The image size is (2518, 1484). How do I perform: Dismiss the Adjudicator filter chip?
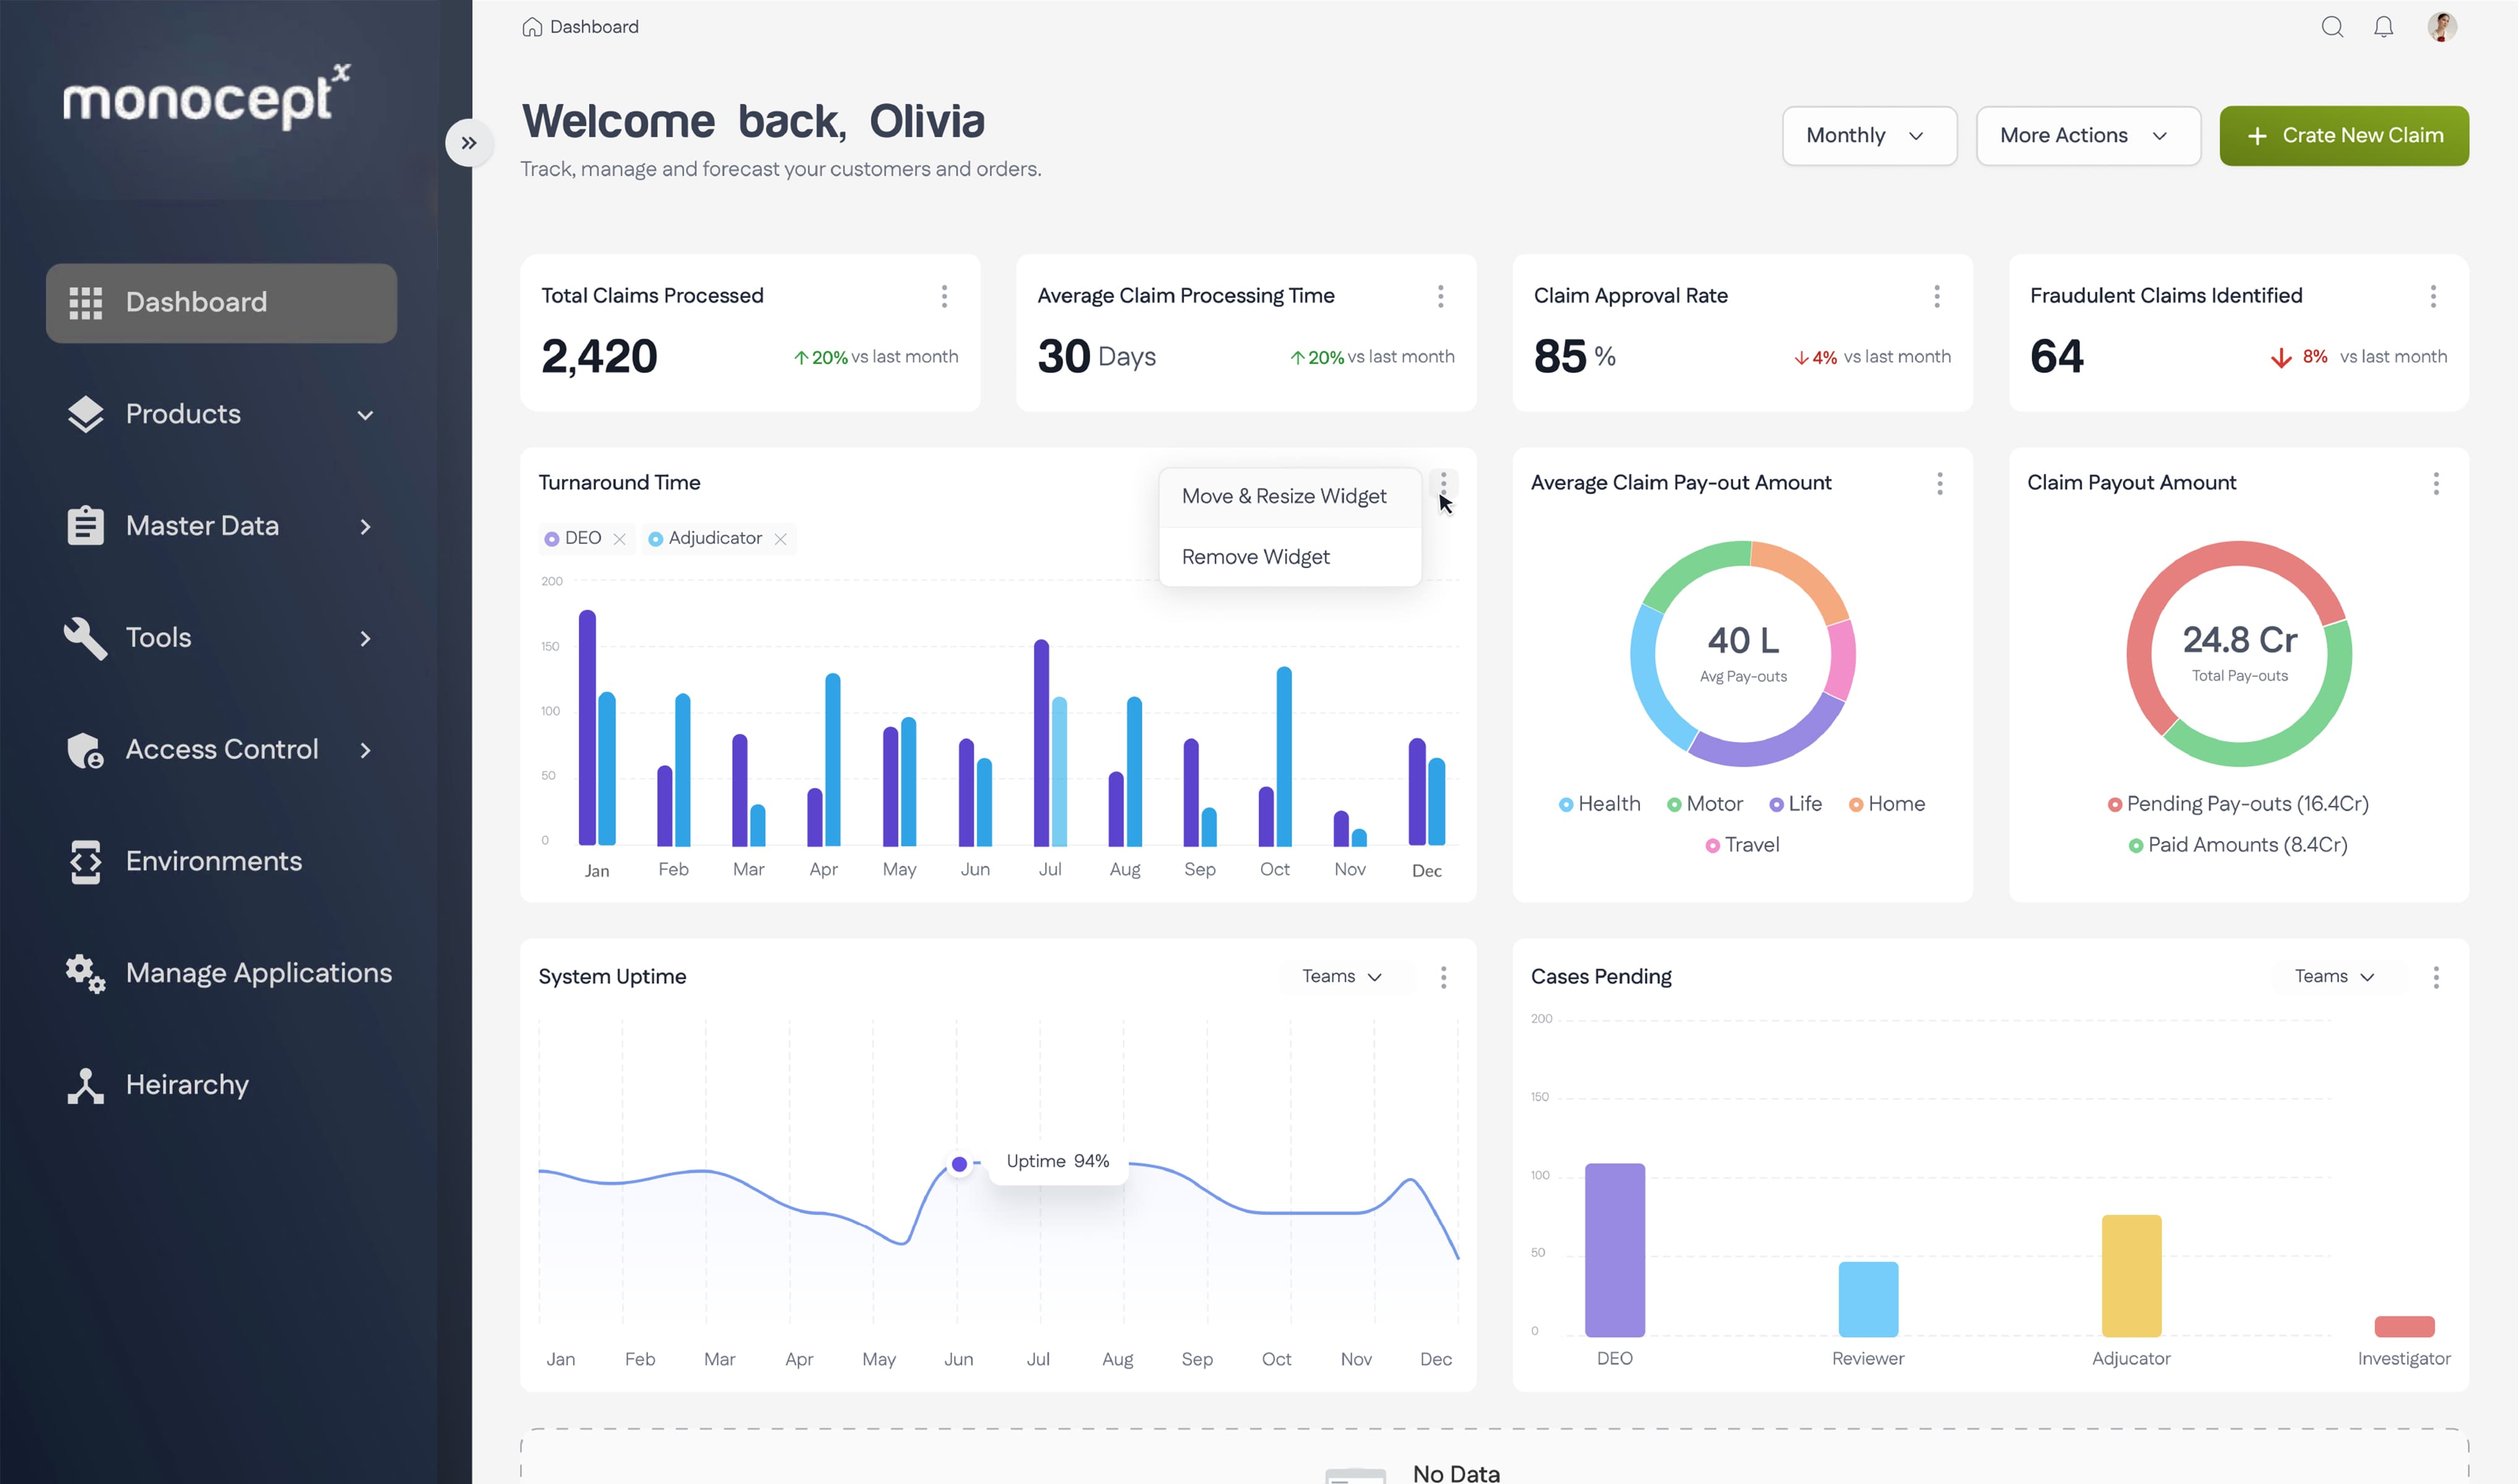[x=782, y=538]
